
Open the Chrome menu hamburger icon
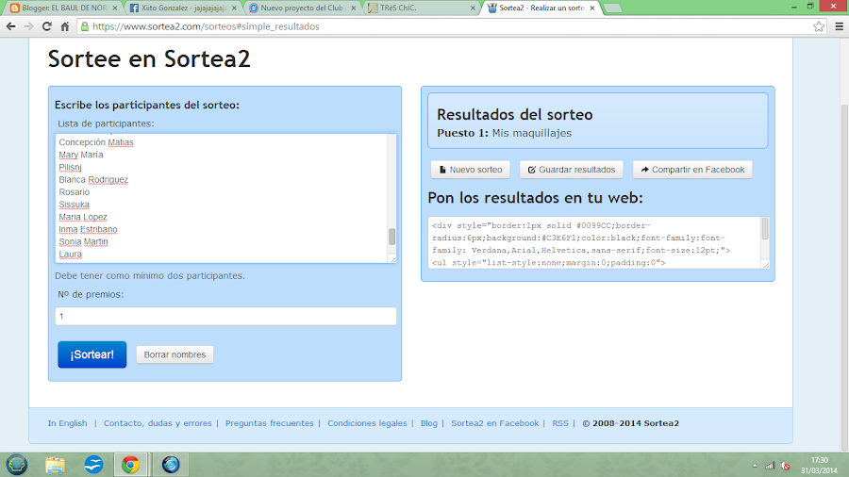[840, 26]
